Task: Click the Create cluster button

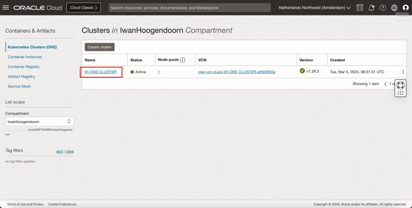Action: pyautogui.click(x=100, y=47)
